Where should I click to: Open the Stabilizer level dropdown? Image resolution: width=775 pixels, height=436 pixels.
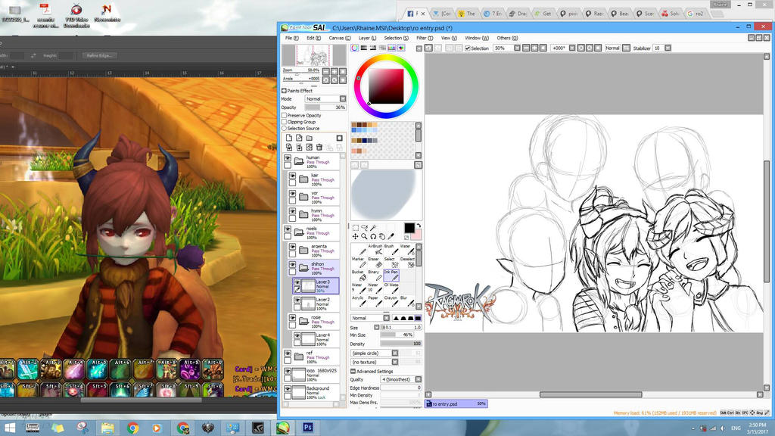coord(668,48)
